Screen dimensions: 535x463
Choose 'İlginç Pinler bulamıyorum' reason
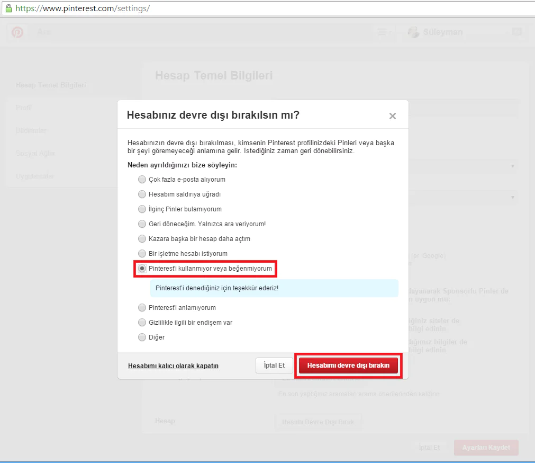click(142, 209)
